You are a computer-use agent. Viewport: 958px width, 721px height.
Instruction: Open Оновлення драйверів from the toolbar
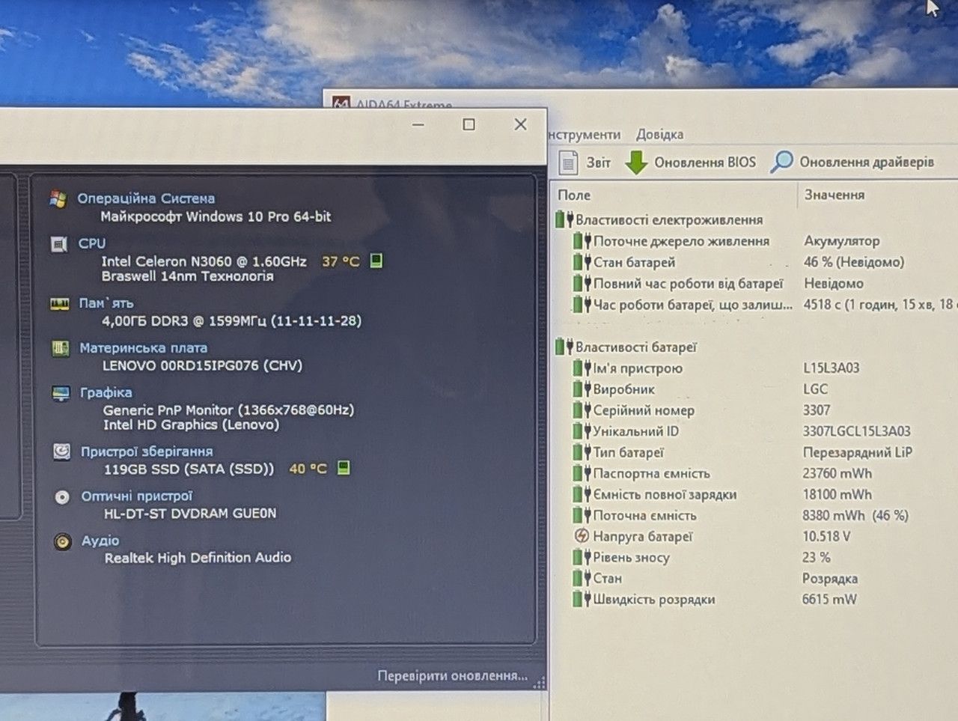tap(852, 162)
